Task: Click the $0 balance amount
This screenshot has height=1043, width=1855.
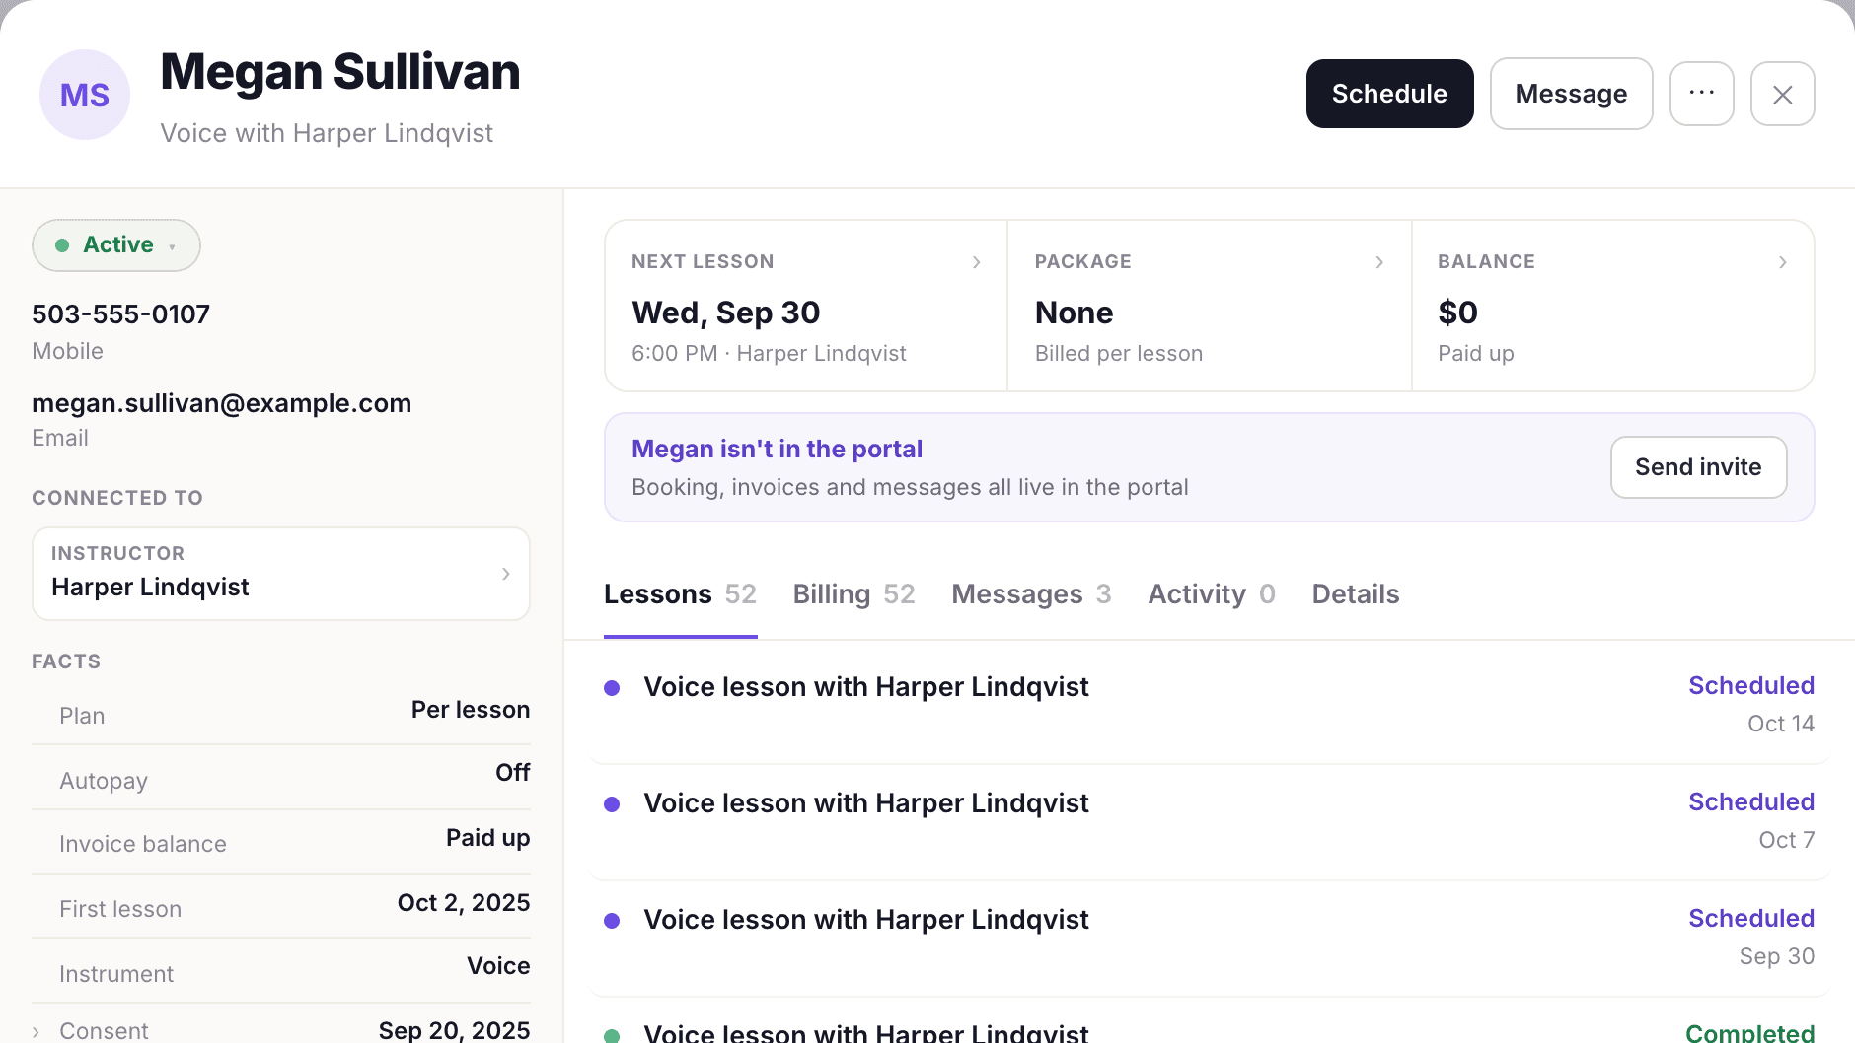Action: pos(1457,313)
